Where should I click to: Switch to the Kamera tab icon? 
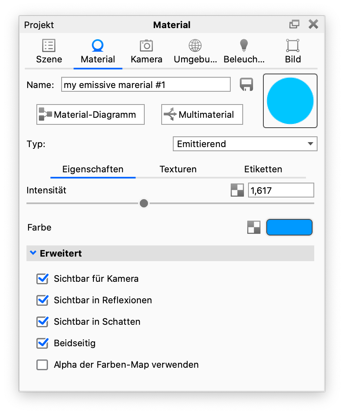146,46
